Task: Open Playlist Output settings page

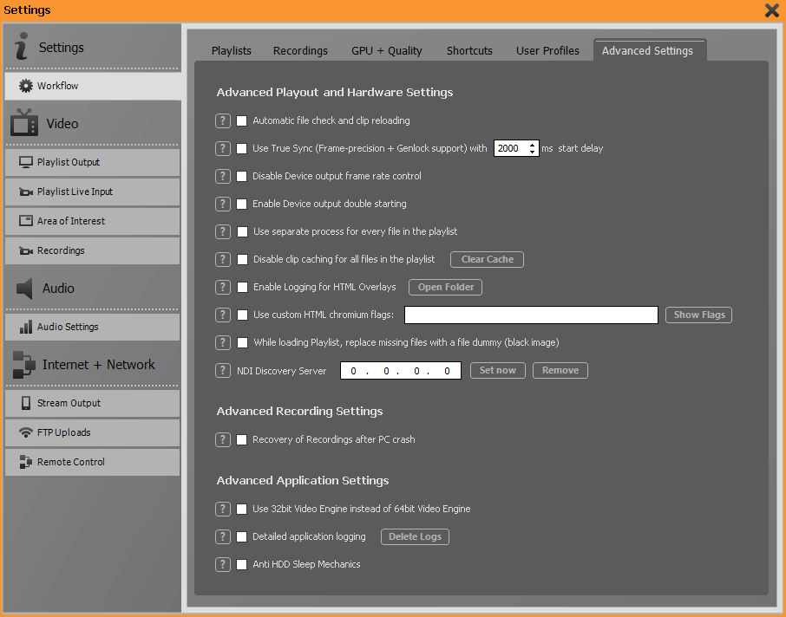Action: pos(92,162)
